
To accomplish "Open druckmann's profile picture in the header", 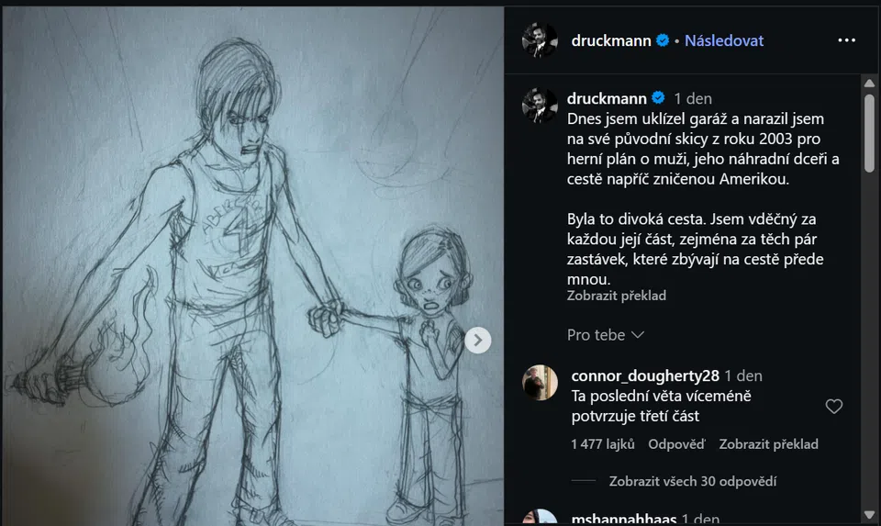I will pos(540,39).
